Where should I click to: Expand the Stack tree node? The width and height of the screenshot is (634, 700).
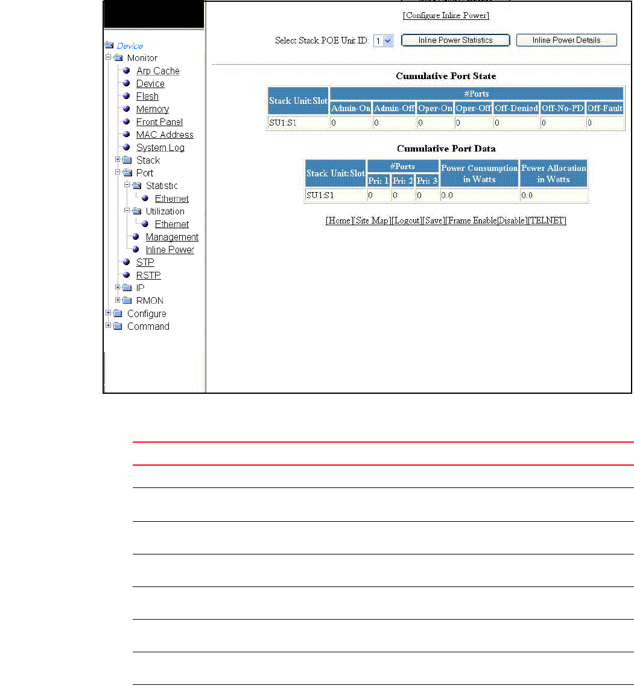point(118,159)
